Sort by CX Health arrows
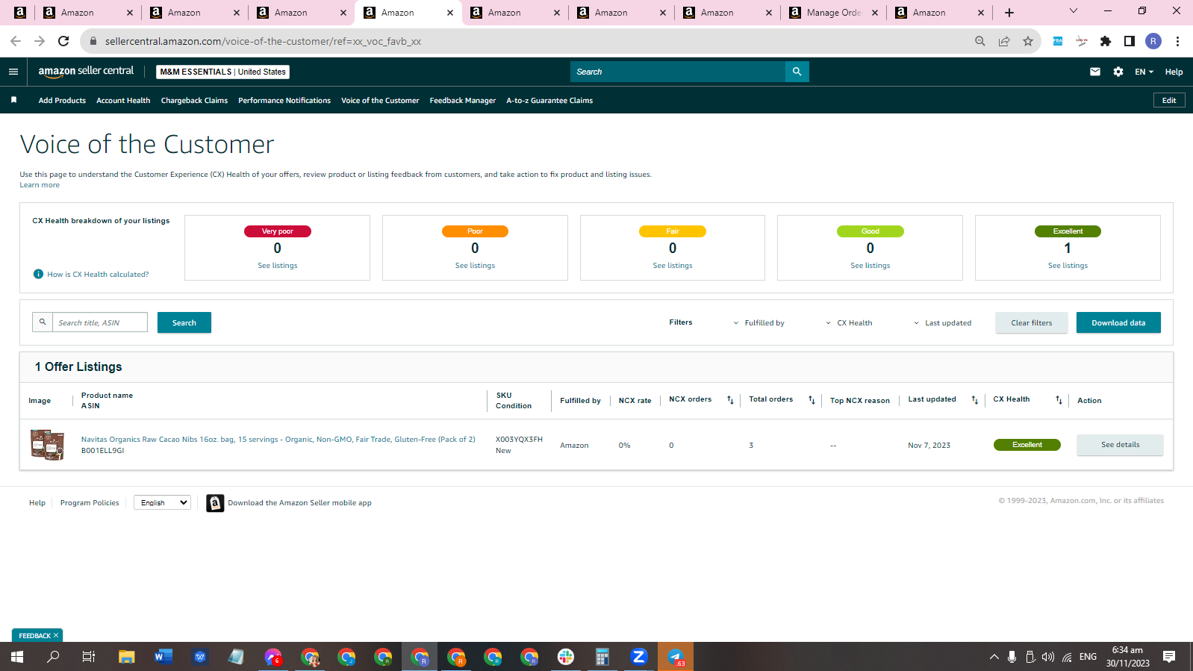1193x671 pixels. coord(1059,400)
